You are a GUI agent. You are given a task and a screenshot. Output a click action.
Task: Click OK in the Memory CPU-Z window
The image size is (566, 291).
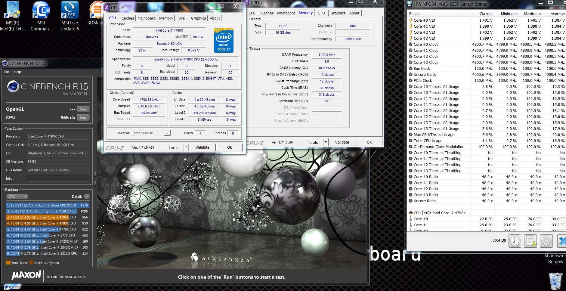click(x=369, y=142)
